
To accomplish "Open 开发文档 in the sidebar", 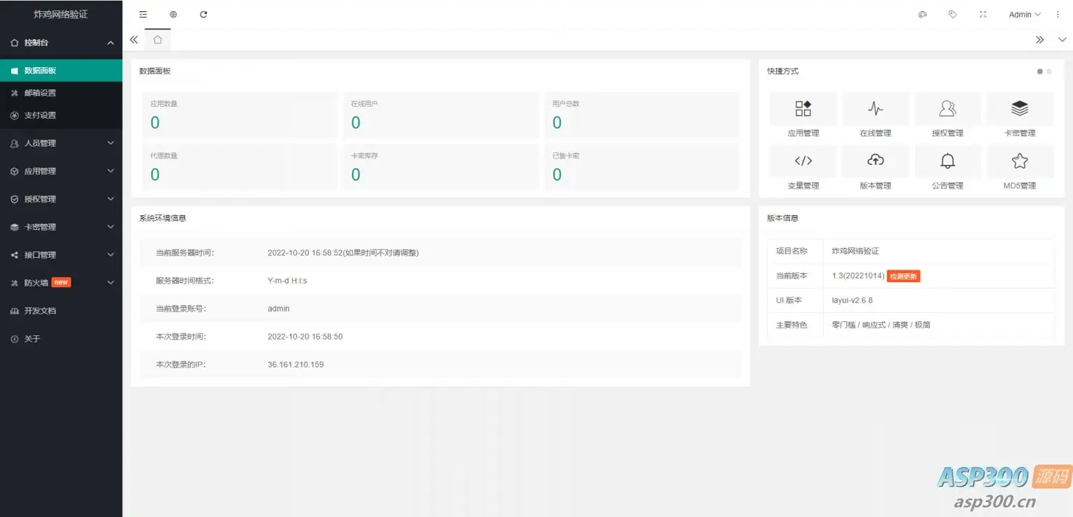I will tap(61, 311).
